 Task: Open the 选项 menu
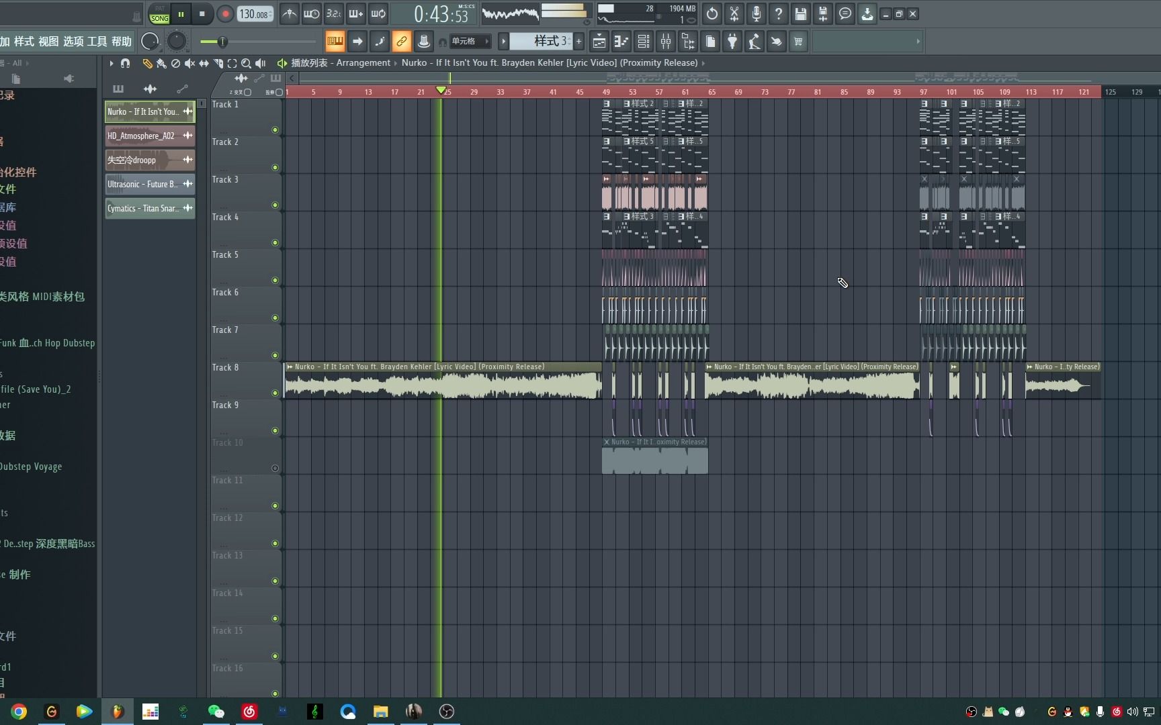[73, 42]
